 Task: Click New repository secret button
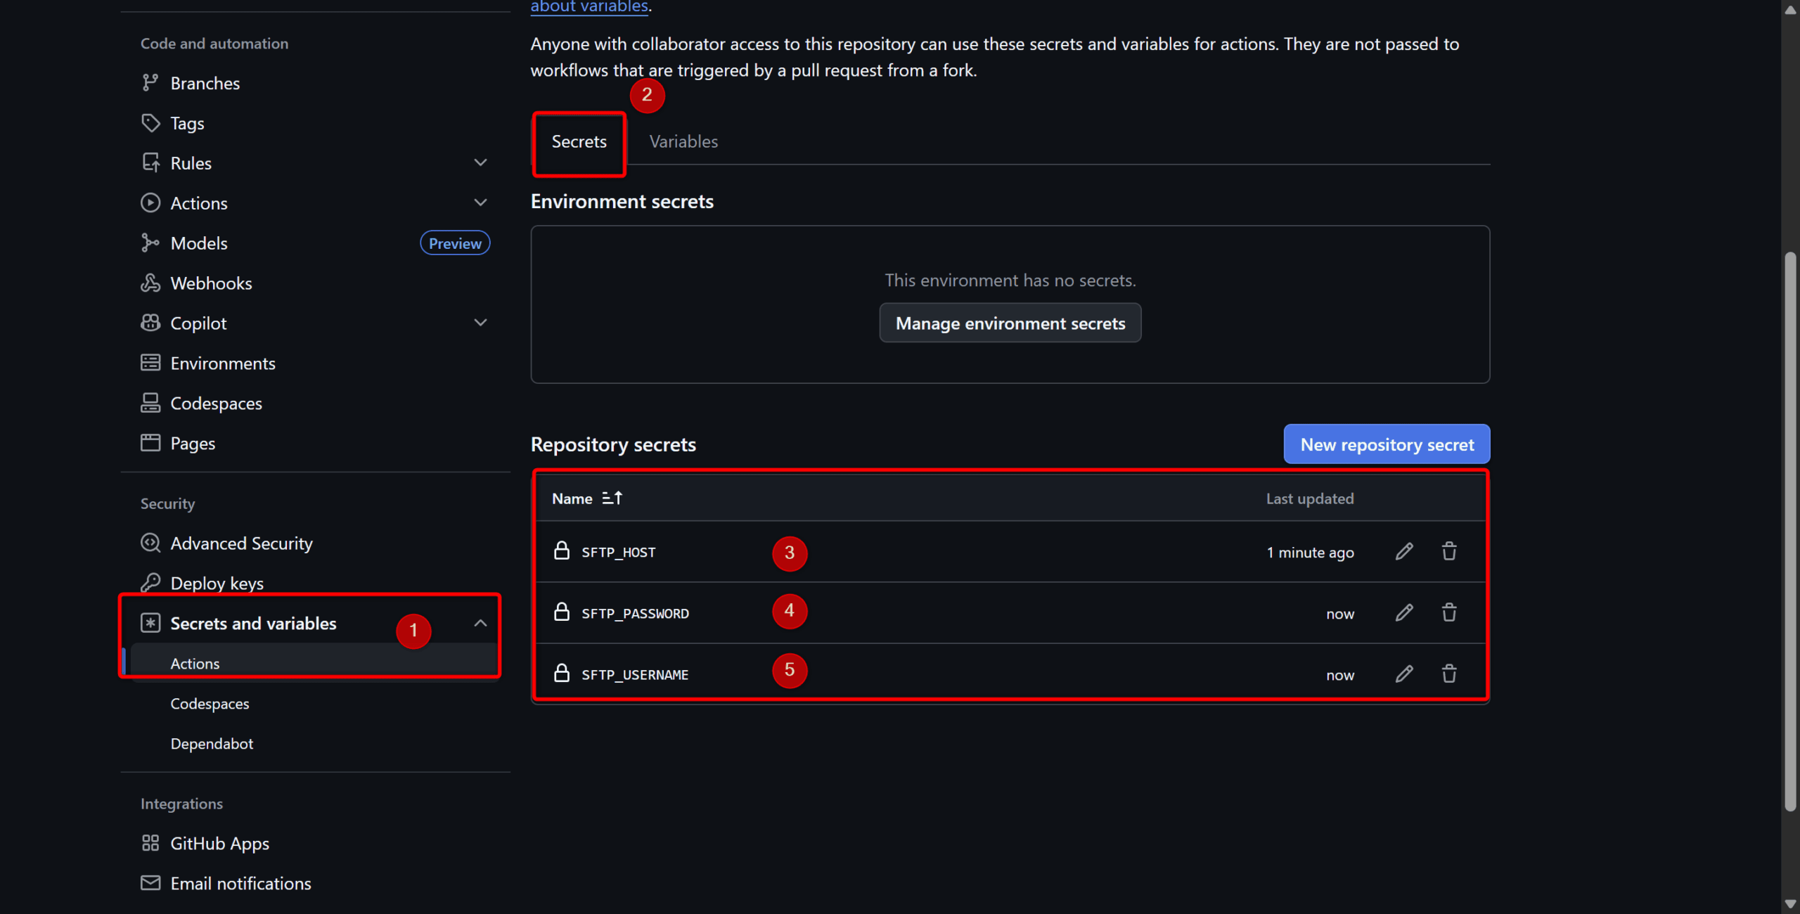point(1386,444)
